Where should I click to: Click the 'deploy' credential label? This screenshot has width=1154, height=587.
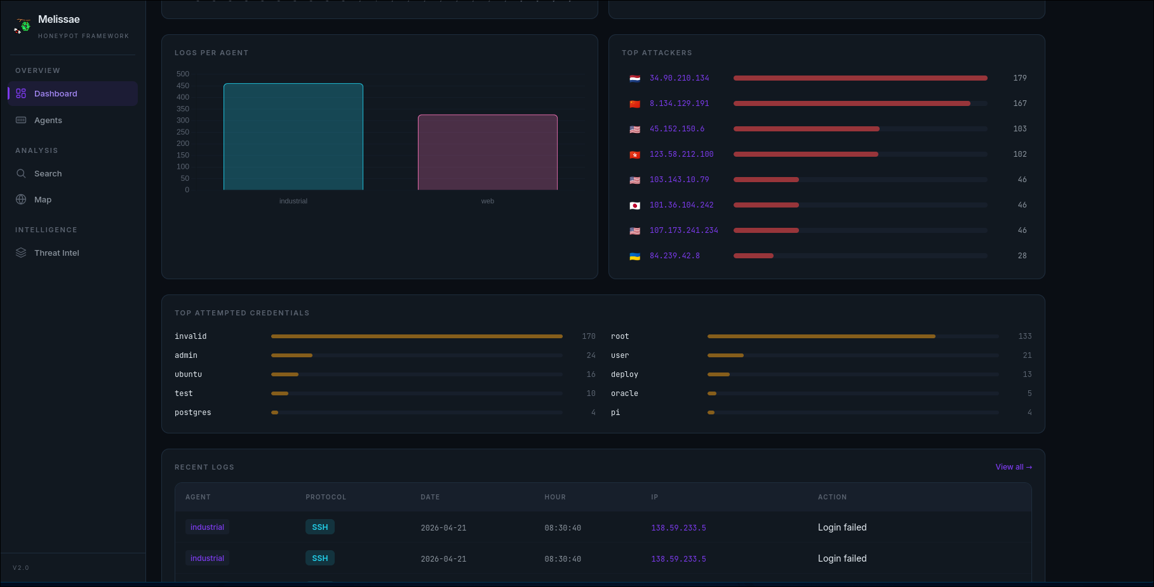click(624, 374)
